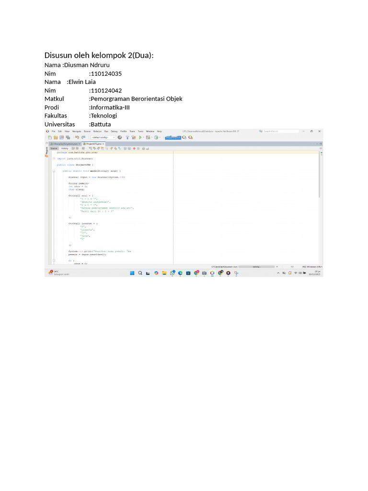Image resolution: width=368 pixels, height=491 pixels.
Task: Click the Redo arrow in NetBeans toolbar
Action: (83, 138)
